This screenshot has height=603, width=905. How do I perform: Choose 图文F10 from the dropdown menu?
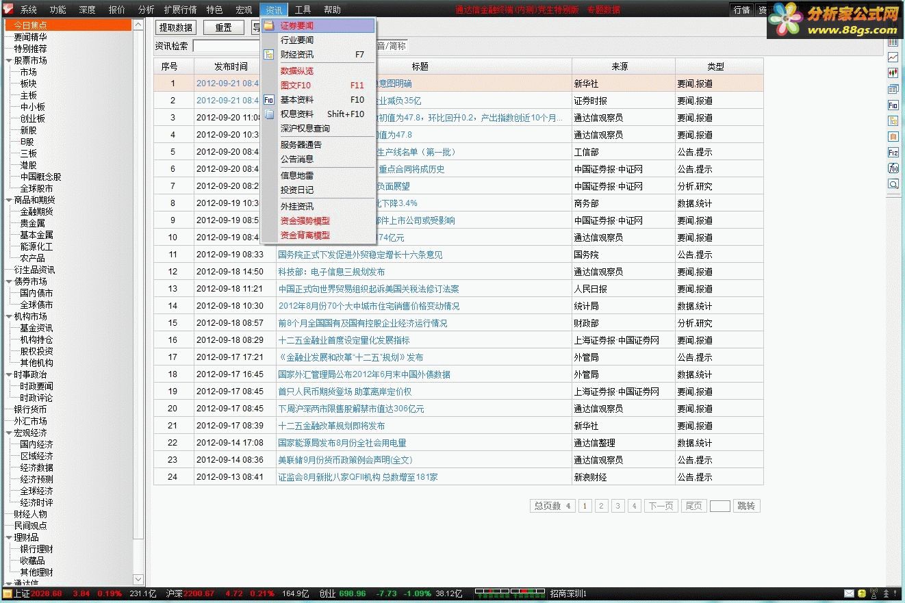tap(318, 86)
